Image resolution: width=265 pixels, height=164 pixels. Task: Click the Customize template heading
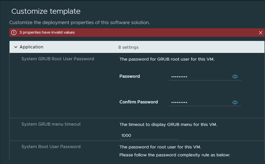pyautogui.click(x=46, y=11)
